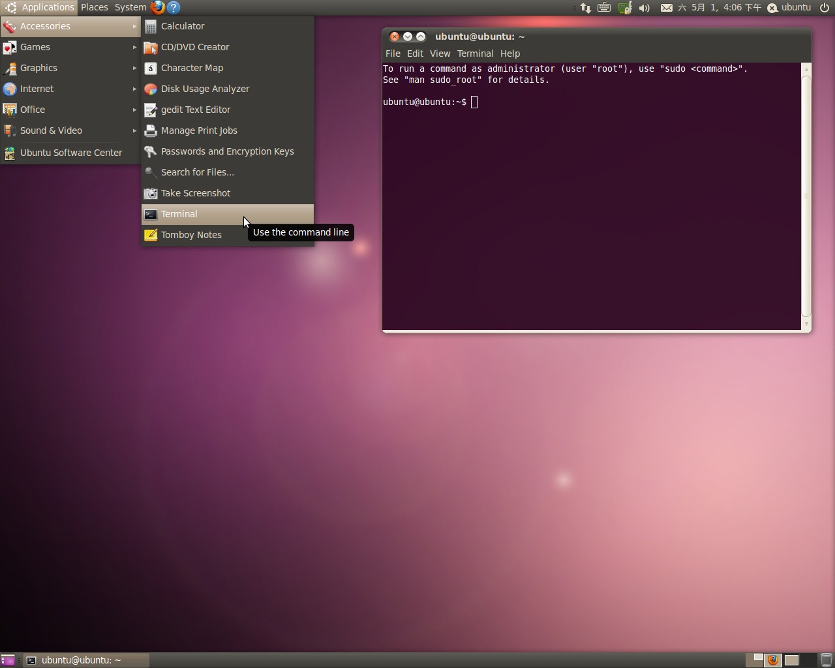Open the blue Help question-mark launcher
Screen dimensions: 835x668
tap(174, 7)
